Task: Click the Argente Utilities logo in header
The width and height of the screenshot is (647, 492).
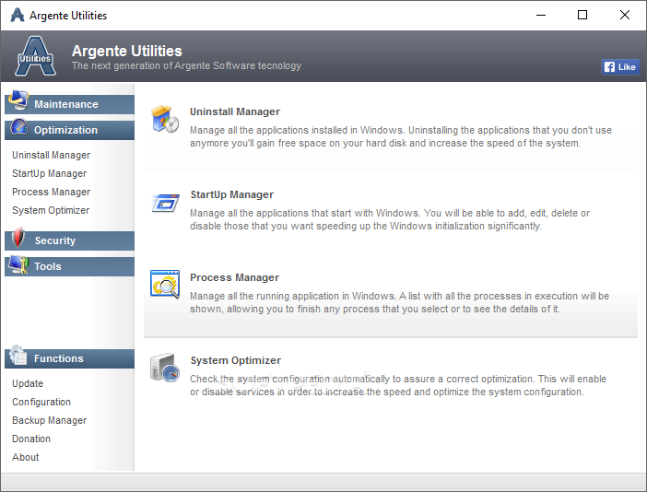Action: [x=36, y=56]
